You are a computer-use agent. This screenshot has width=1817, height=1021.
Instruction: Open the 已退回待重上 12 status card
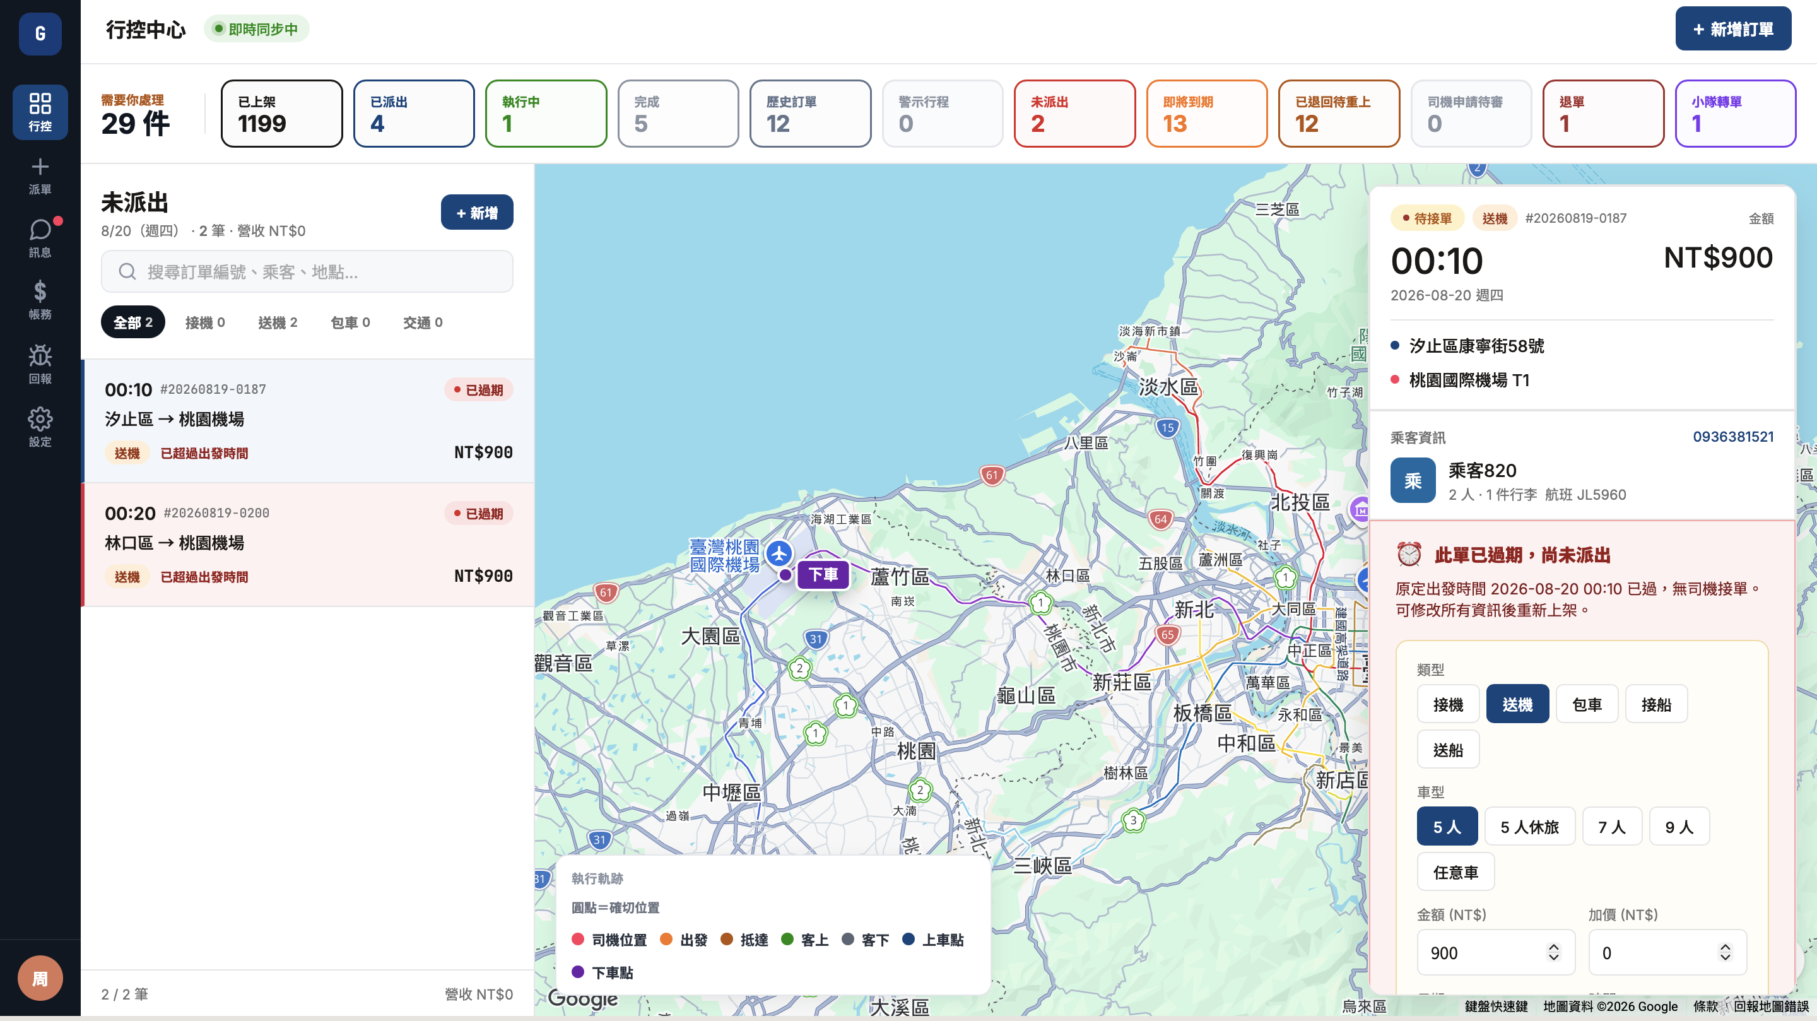pos(1339,114)
